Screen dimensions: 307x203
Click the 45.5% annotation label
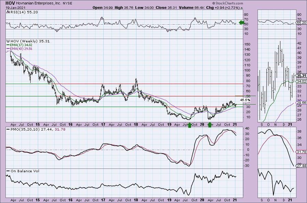tap(245, 100)
